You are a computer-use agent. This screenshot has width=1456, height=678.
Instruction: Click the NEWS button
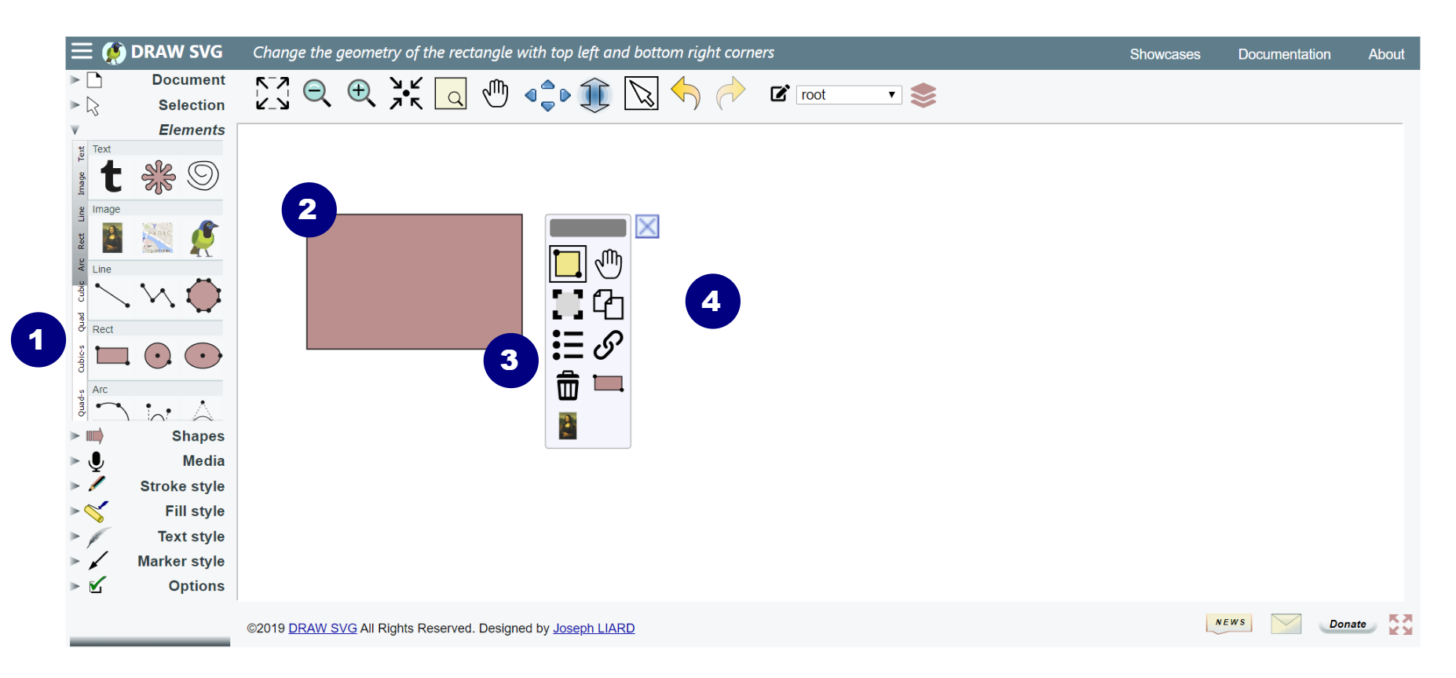click(x=1229, y=623)
